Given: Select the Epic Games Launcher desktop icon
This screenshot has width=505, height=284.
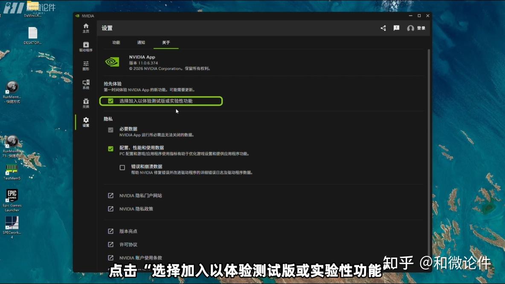Looking at the screenshot, I should pyautogui.click(x=12, y=201).
